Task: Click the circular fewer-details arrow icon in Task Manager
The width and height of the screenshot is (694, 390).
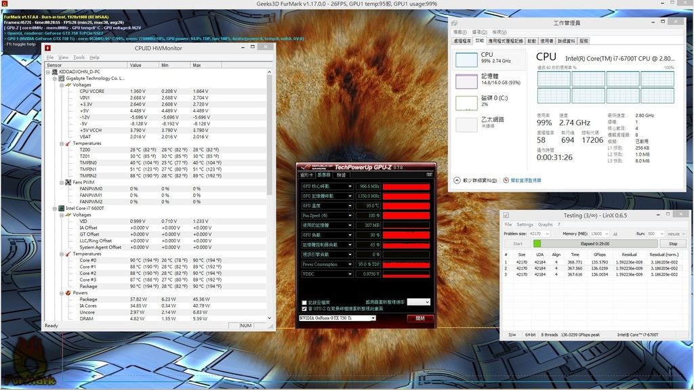Action: [457, 180]
